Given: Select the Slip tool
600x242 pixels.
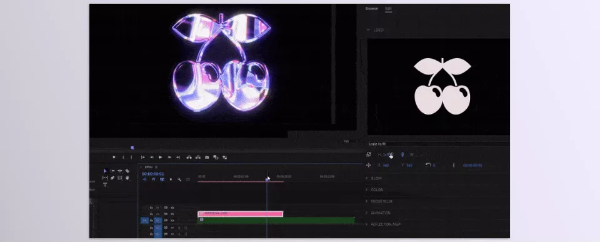Looking at the screenshot, I should coord(105,178).
